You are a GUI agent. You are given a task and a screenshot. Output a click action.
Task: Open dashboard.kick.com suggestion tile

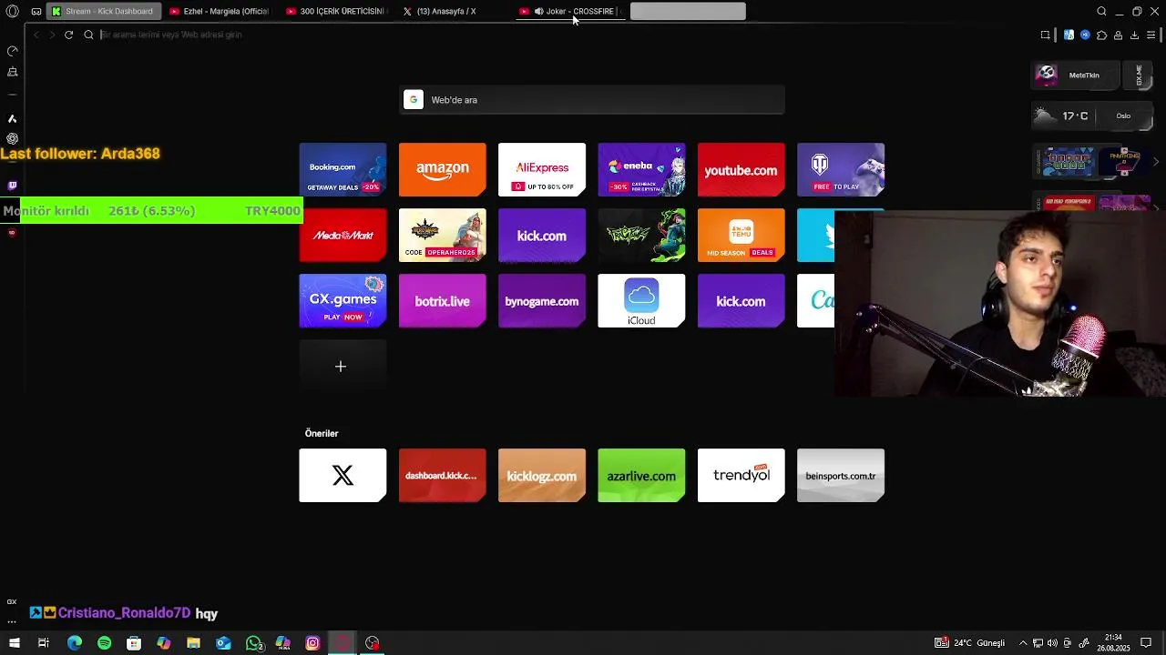point(442,475)
